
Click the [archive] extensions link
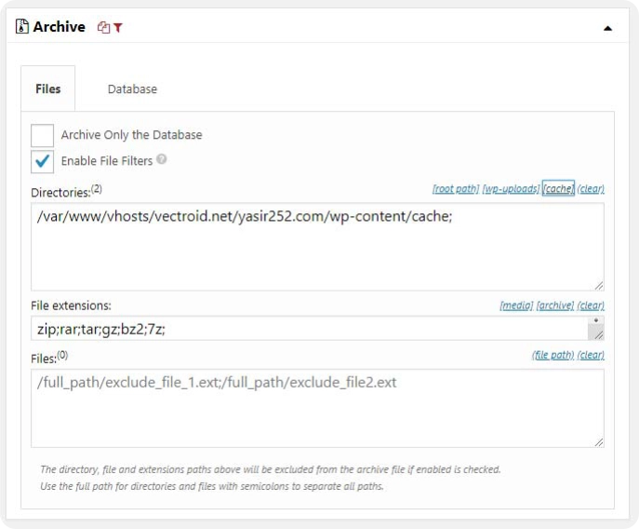pyautogui.click(x=555, y=305)
